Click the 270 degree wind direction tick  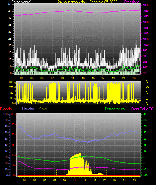point(11,88)
